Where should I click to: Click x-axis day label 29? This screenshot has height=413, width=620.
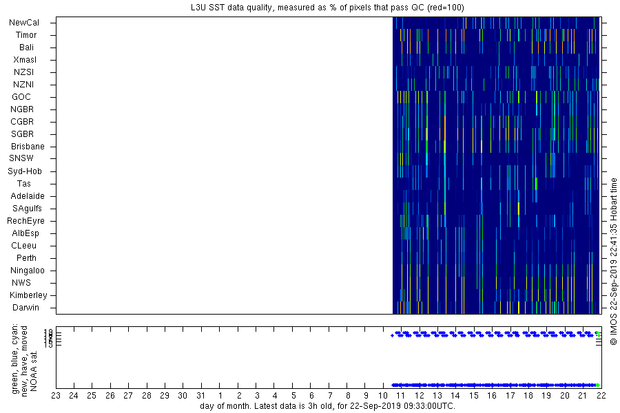165,396
